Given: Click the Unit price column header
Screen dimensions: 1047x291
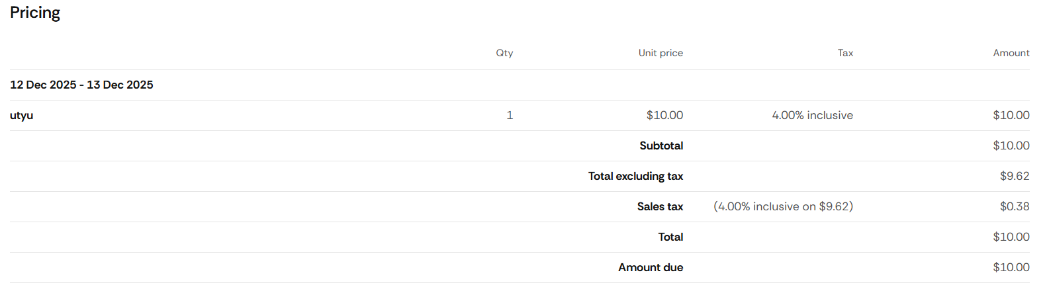Looking at the screenshot, I should click(x=660, y=53).
